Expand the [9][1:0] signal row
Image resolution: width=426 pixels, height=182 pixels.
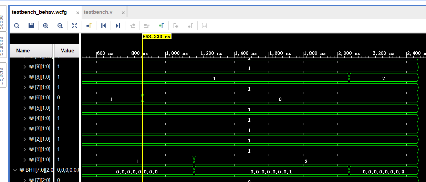pyautogui.click(x=24, y=67)
